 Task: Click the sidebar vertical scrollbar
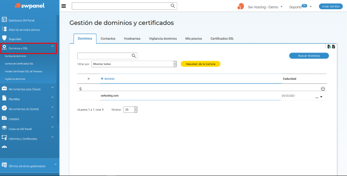58,70
